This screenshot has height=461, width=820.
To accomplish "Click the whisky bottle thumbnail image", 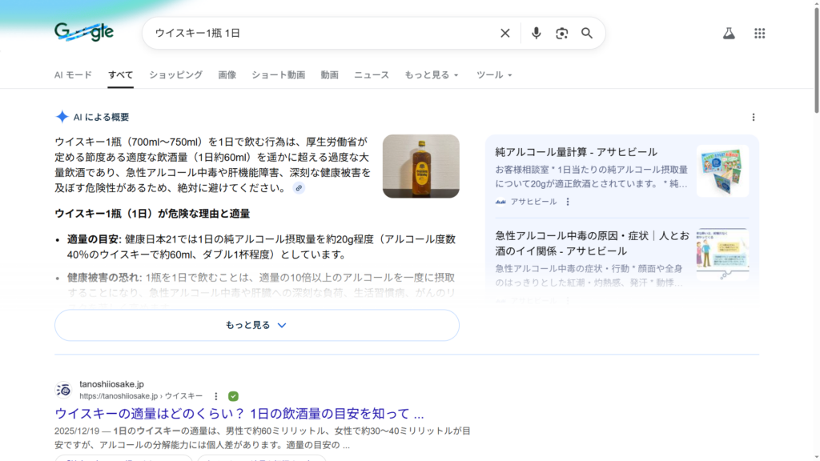I will (420, 166).
